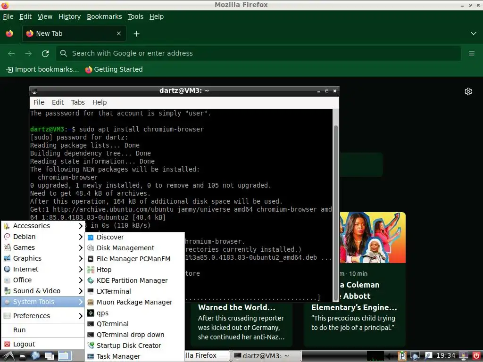Open the terminal's Edit menu
483x362 pixels.
(58, 102)
